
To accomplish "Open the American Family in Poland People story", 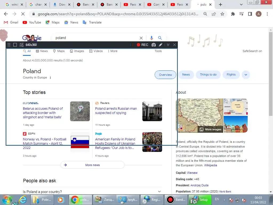I will [115, 143].
